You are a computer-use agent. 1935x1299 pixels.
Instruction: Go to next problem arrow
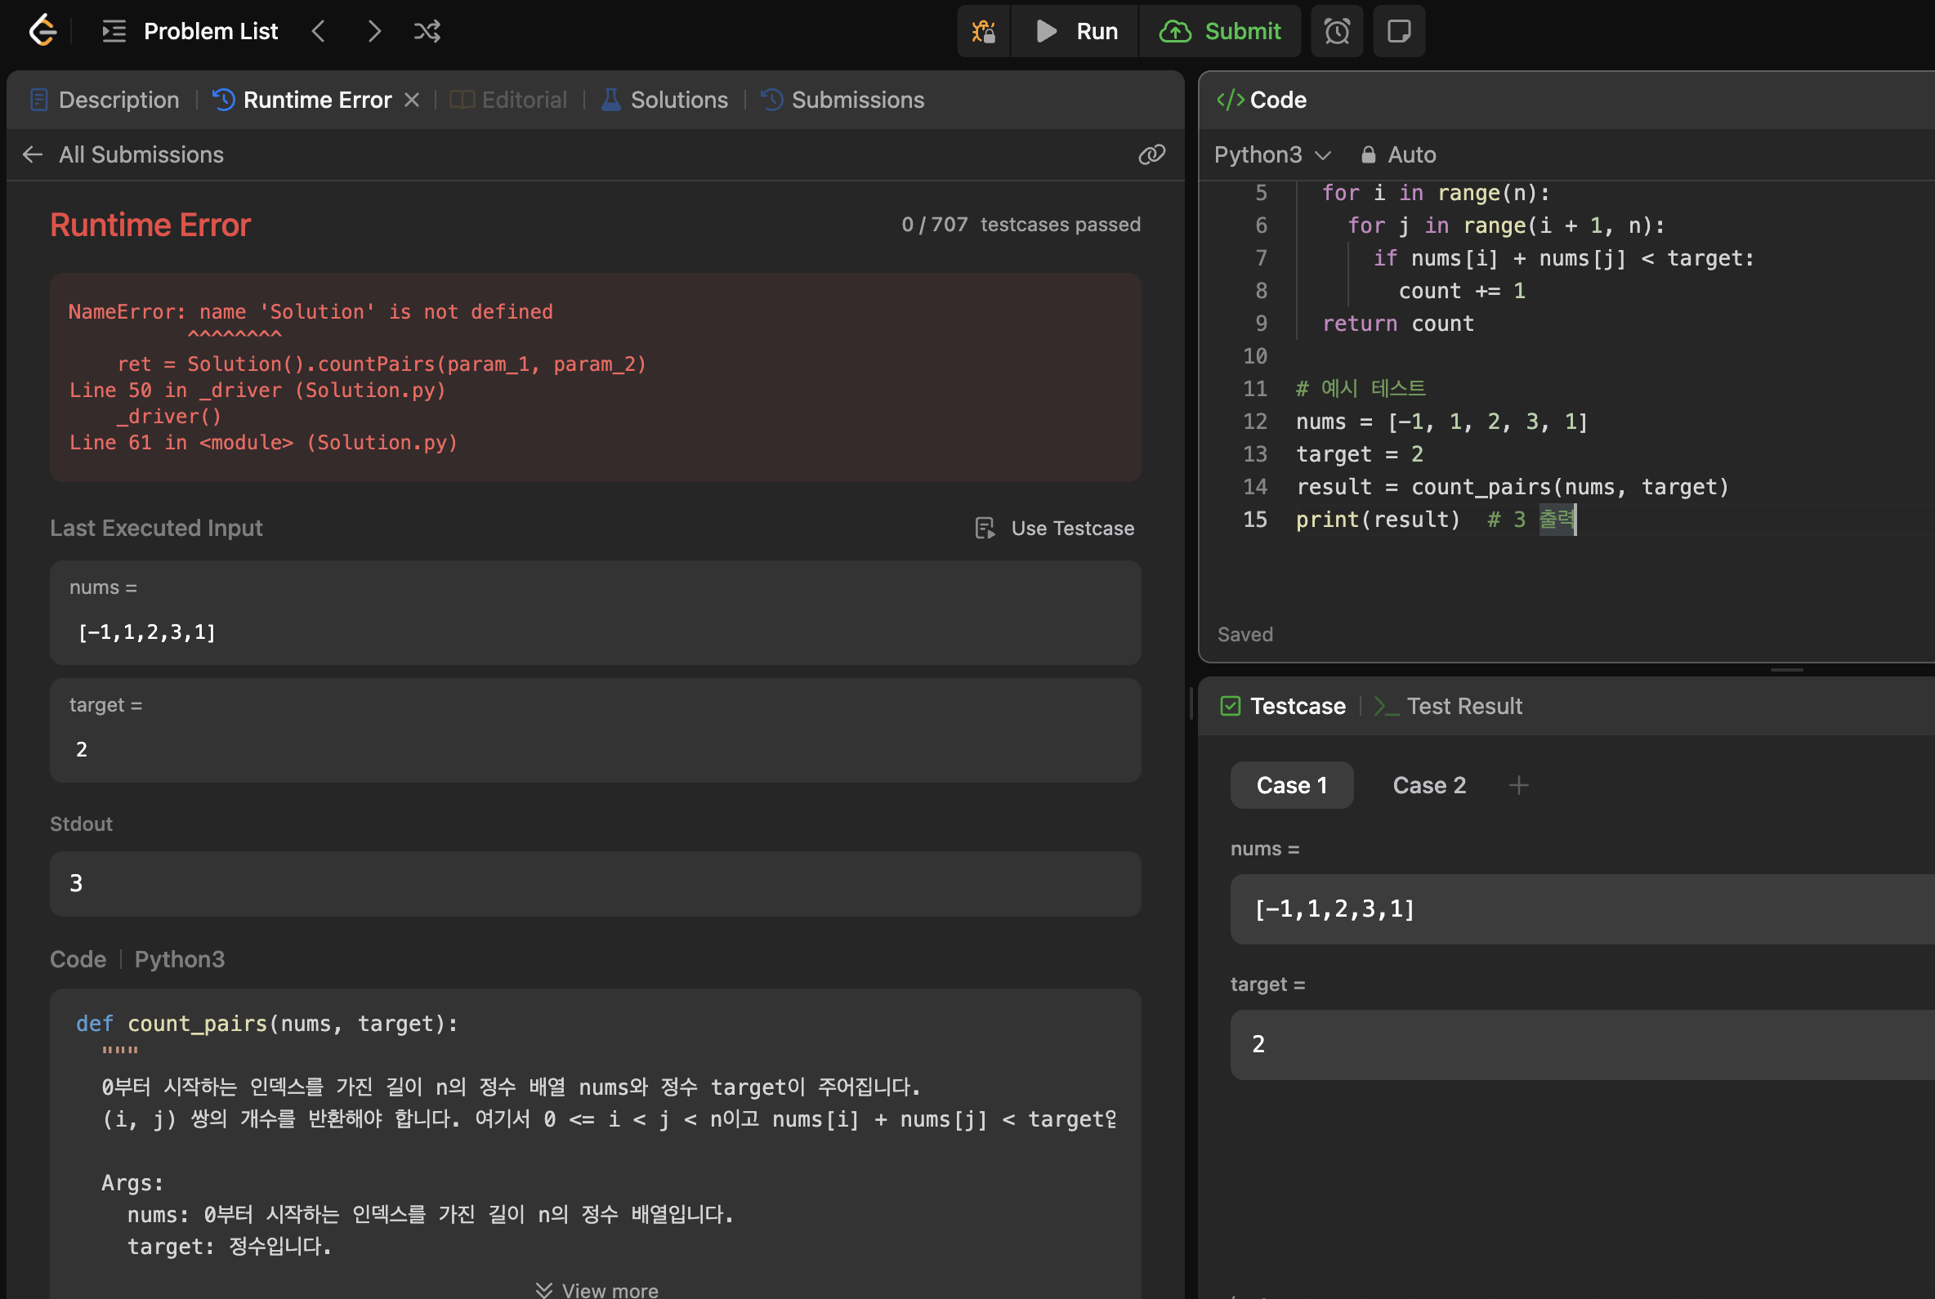coord(373,32)
